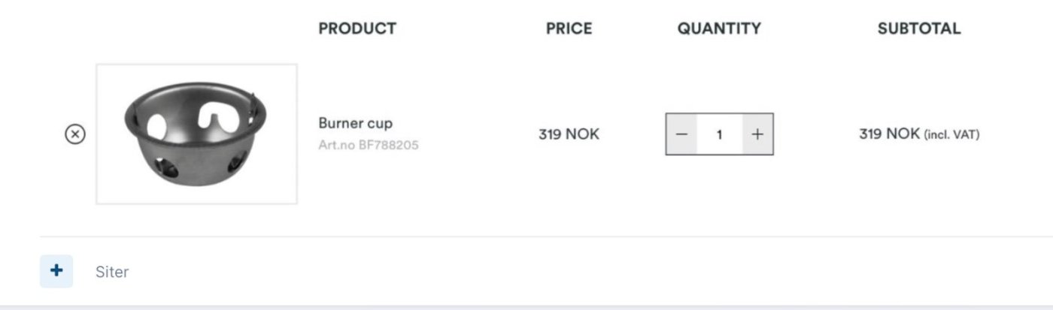Remove Burner cup from the cart

tap(75, 134)
